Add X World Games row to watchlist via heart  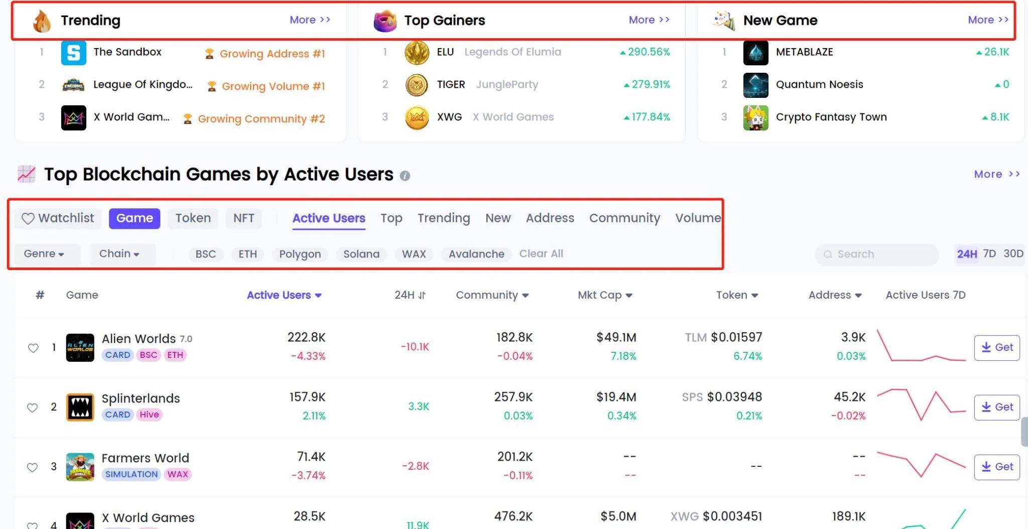point(33,525)
